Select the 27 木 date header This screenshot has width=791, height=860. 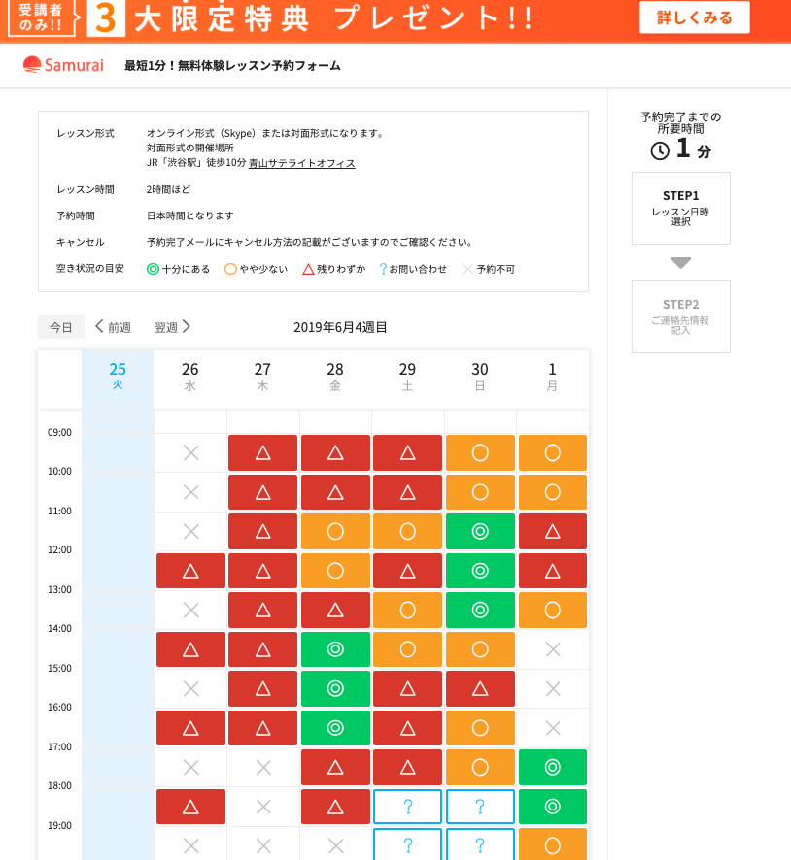(262, 377)
